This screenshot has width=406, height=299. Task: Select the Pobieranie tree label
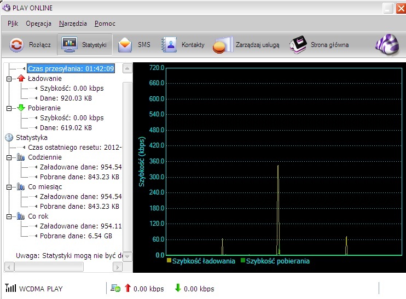pyautogui.click(x=44, y=108)
